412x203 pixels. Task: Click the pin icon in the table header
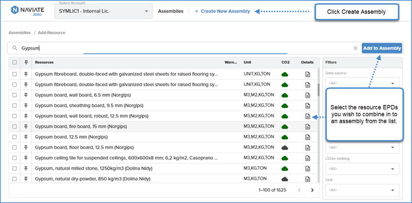26,62
